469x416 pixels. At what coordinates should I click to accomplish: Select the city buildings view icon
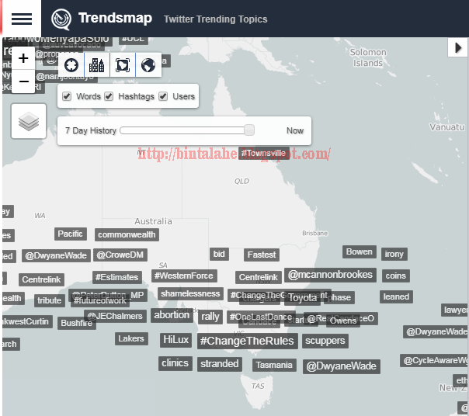click(x=97, y=65)
